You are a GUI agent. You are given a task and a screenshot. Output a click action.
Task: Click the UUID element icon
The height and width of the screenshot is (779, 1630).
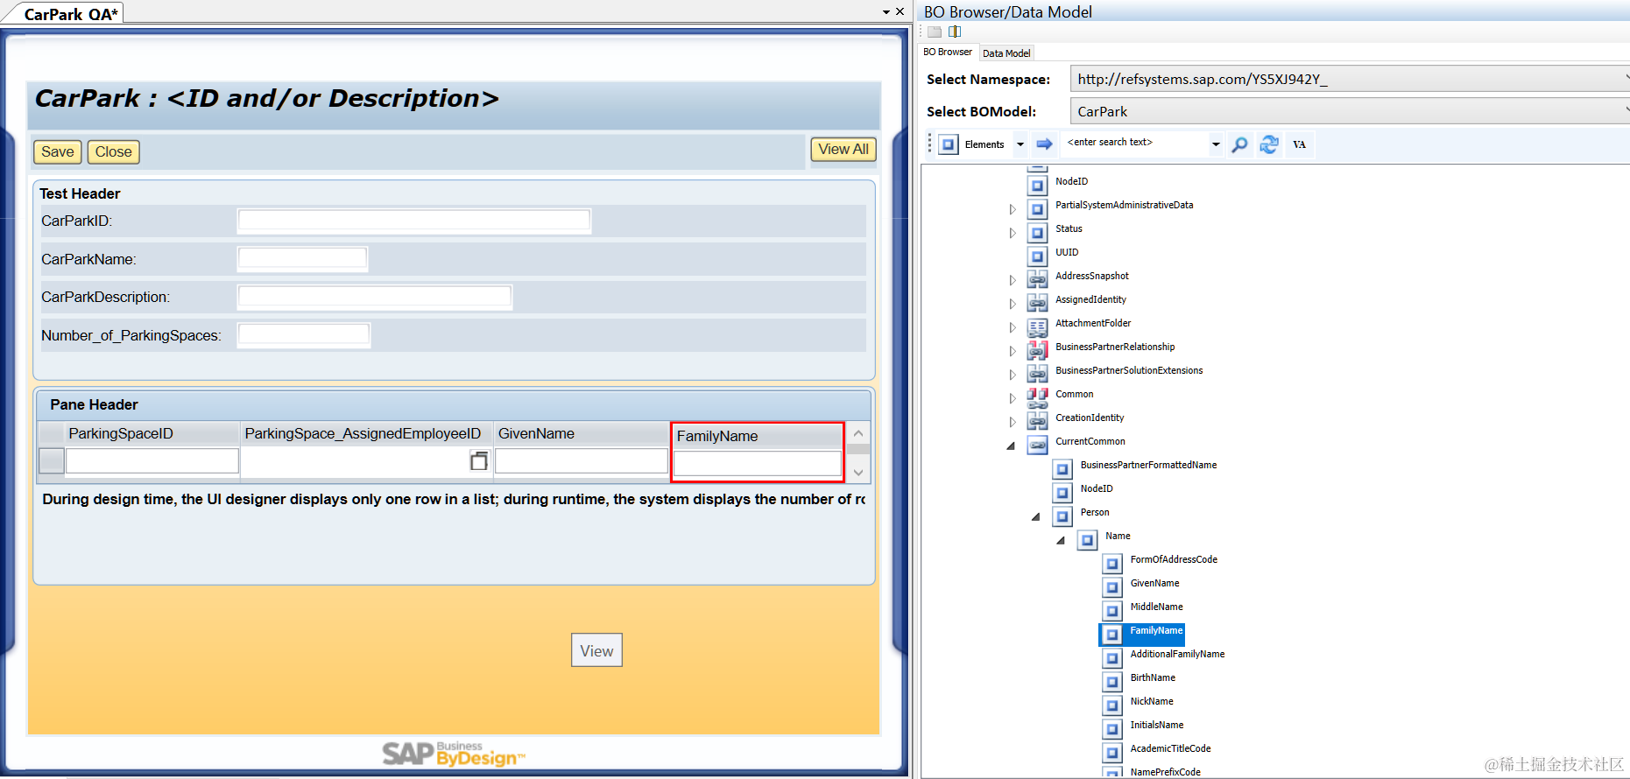[1038, 256]
